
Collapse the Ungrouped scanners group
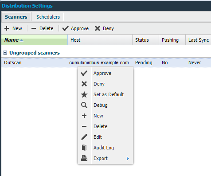click(x=5, y=53)
